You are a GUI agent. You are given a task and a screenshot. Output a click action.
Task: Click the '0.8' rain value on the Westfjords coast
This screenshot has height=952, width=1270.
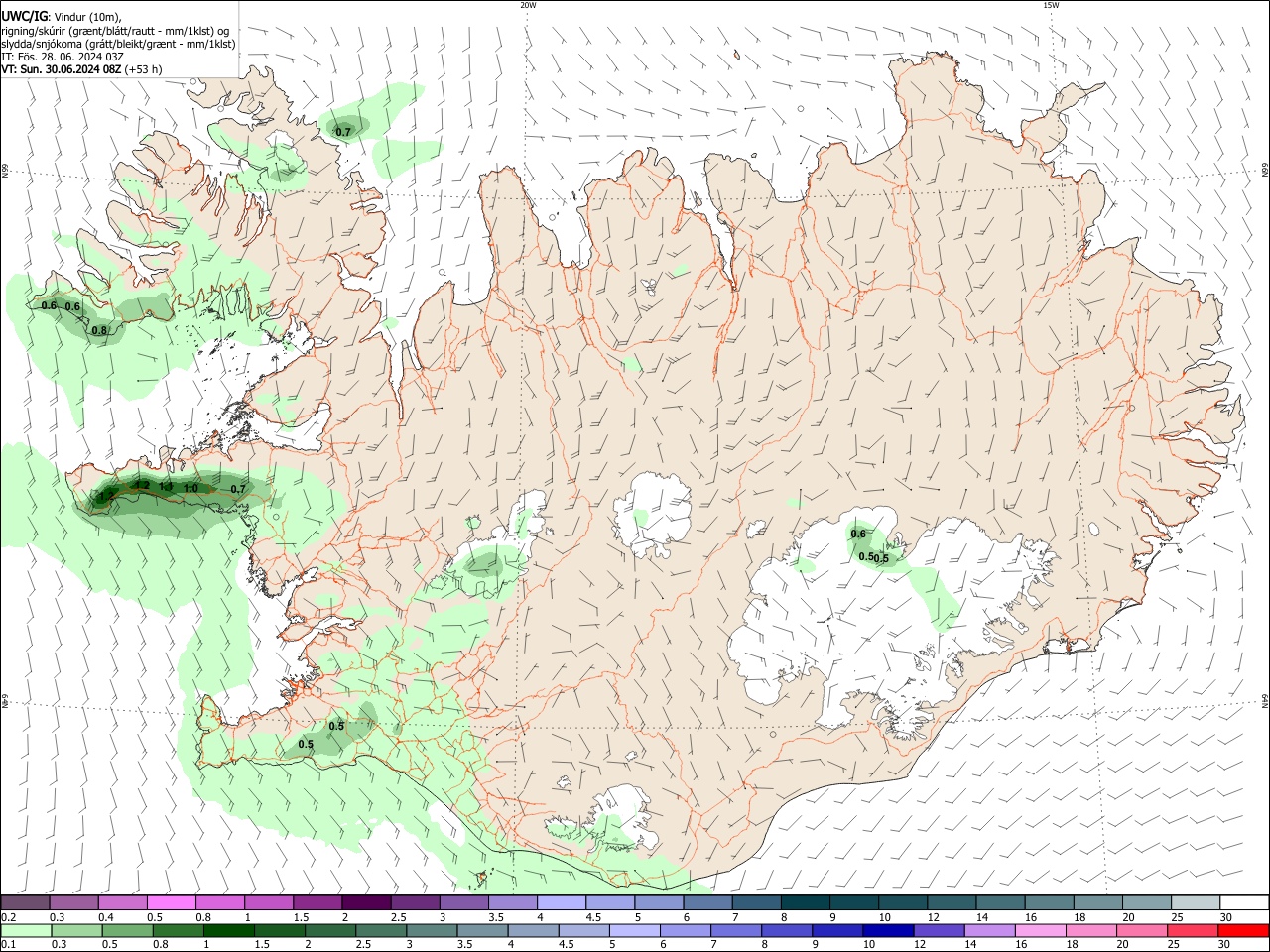[99, 330]
